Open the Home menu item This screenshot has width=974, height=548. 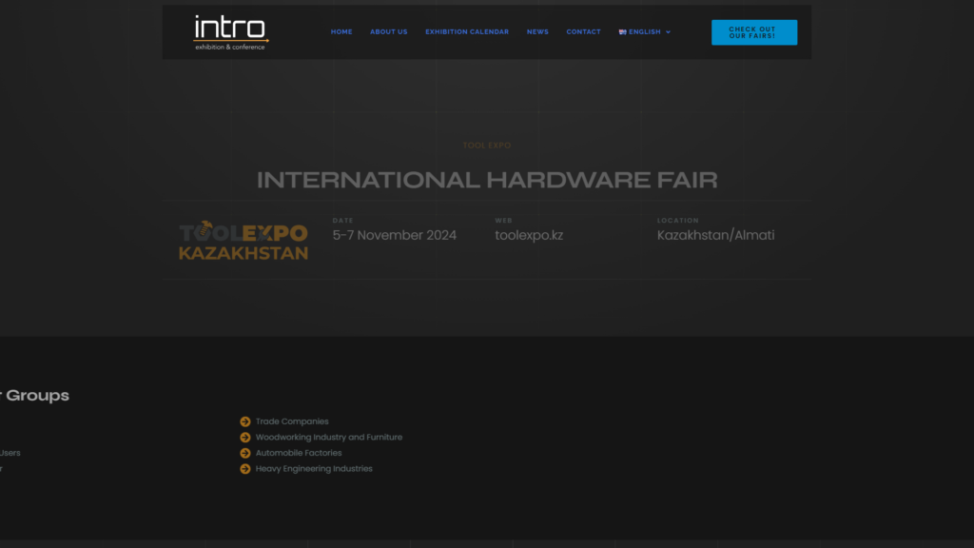coord(341,31)
